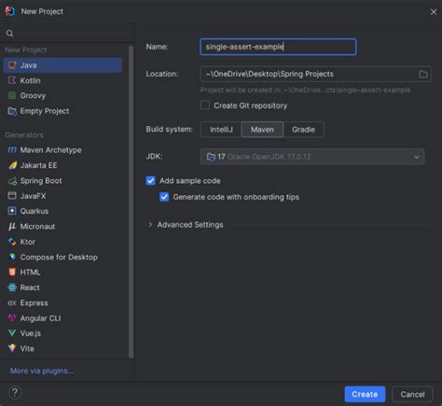Viewport: 442px width, 406px height.
Task: Open the JDK version dropdown
Action: pyautogui.click(x=312, y=157)
